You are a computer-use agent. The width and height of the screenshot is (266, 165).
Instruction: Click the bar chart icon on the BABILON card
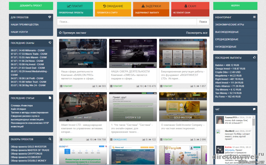click(94, 86)
